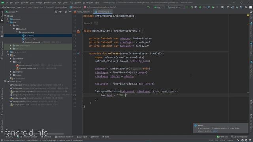Click the expand/collapse all icon in Project panel
Image resolution: width=253 pixels, height=142 pixels.
(x=60, y=12)
